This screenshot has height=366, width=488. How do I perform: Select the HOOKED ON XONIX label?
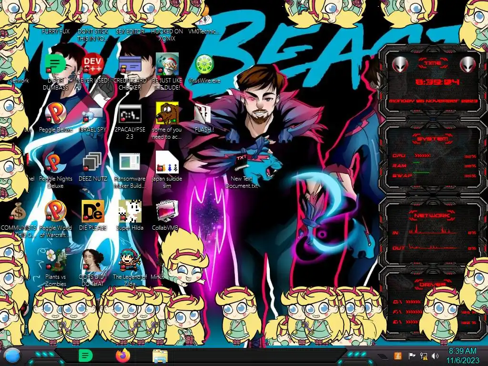(167, 35)
